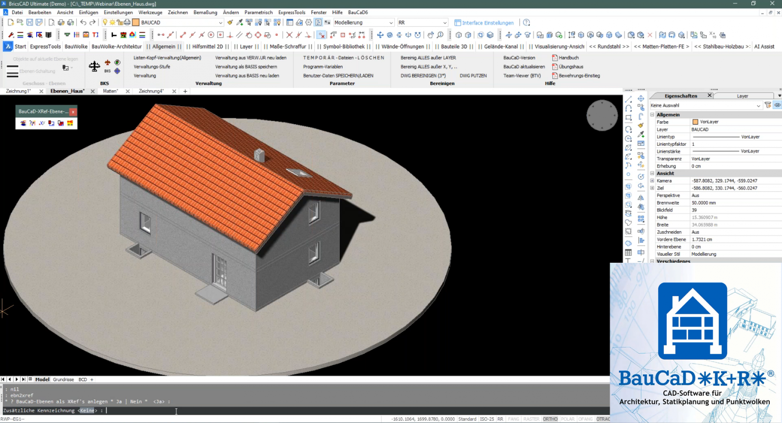
Task: Click the quick select filter icon in properties
Action: tap(768, 105)
